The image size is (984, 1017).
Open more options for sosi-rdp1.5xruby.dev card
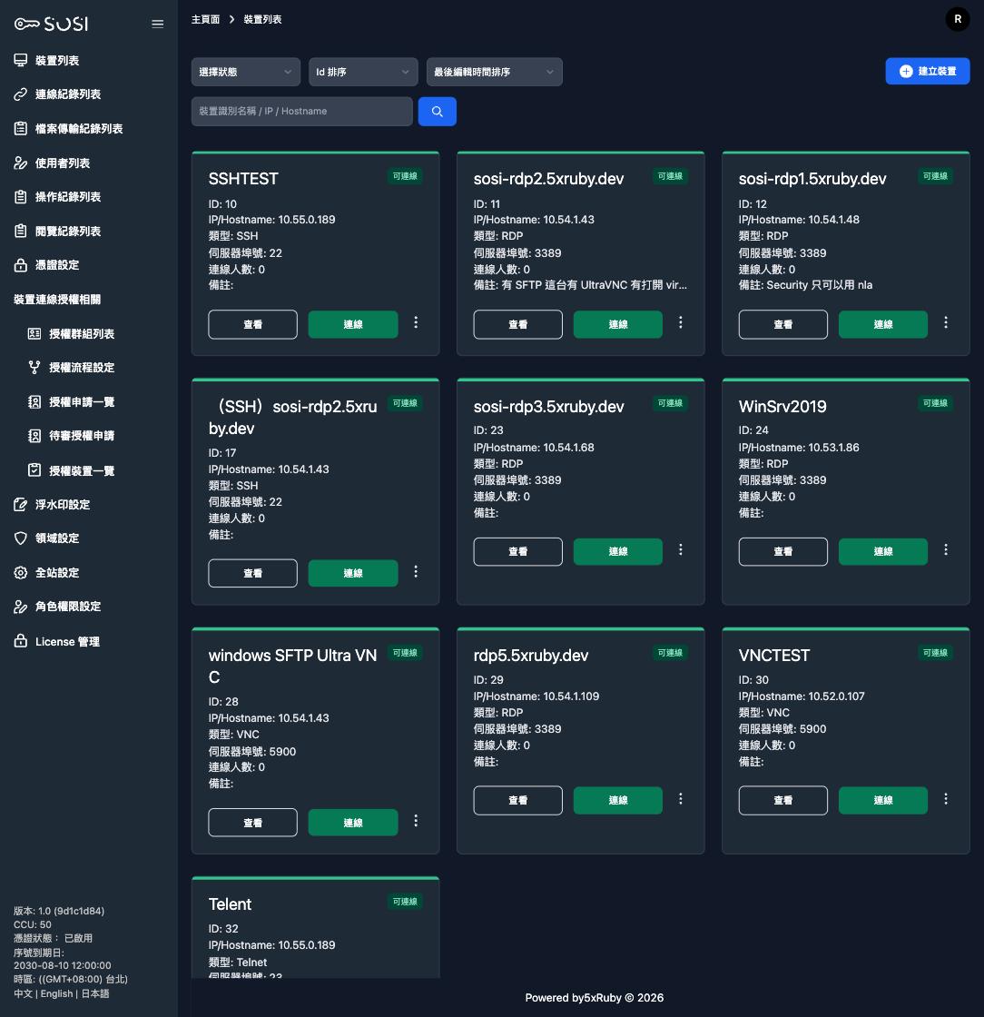(x=946, y=322)
